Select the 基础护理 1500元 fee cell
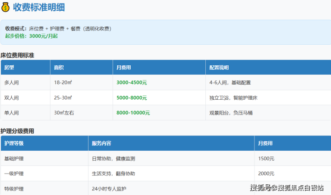 pos(267,159)
